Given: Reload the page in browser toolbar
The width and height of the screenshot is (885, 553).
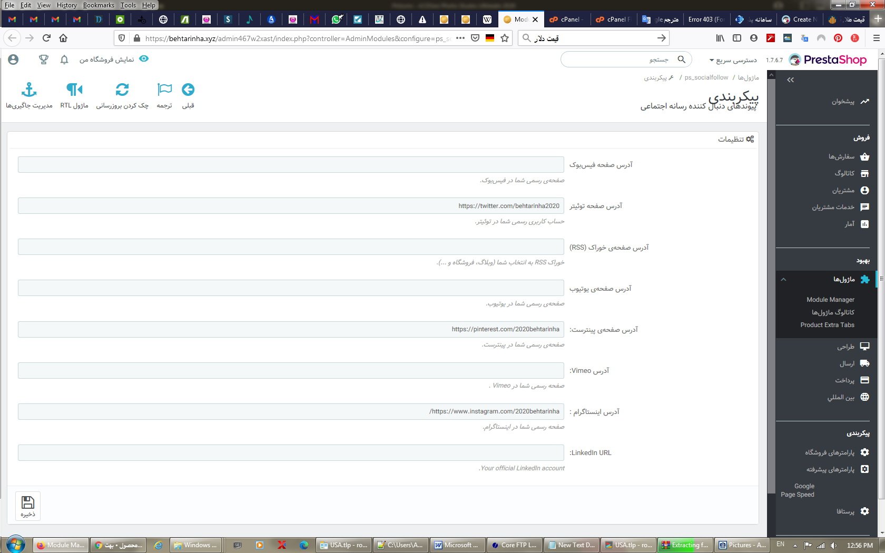Looking at the screenshot, I should coord(46,38).
